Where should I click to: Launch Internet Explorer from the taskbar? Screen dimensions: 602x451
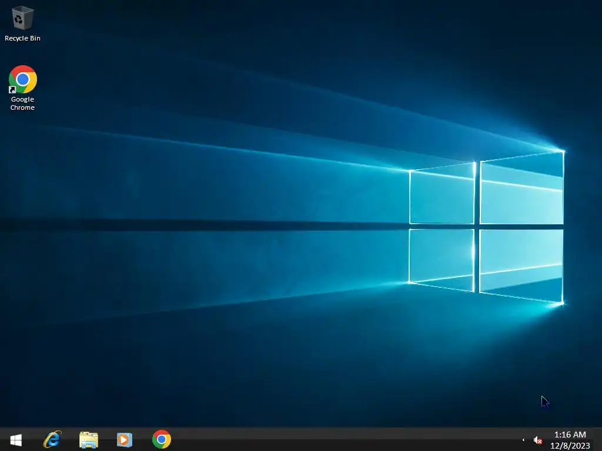pos(52,439)
